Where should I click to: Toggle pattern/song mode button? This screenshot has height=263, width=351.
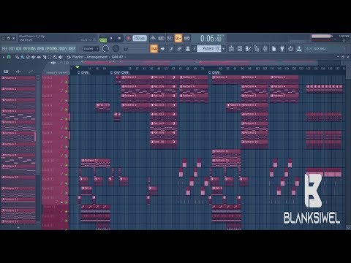coord(103,39)
